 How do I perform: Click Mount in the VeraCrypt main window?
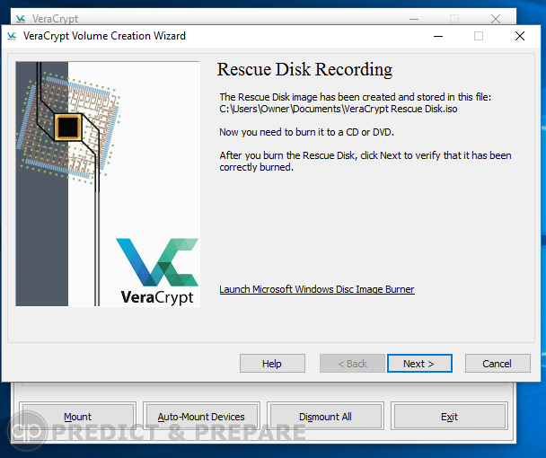click(77, 417)
